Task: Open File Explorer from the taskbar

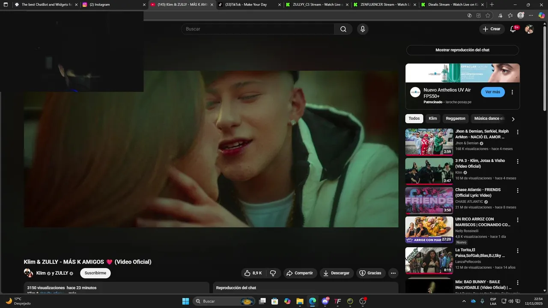Action: (x=300, y=301)
